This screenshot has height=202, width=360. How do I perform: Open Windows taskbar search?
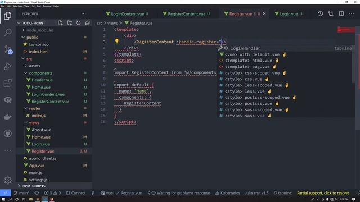(x=10, y=199)
